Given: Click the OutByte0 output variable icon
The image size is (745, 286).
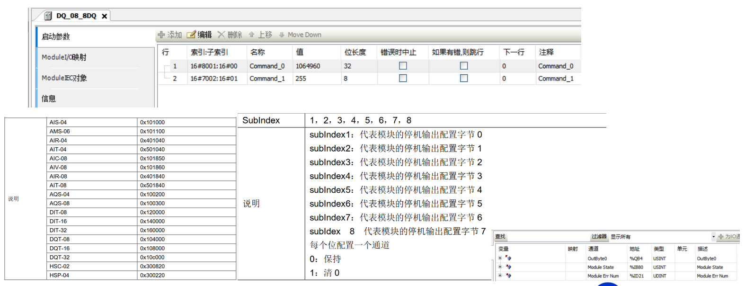Looking at the screenshot, I should 508,259.
